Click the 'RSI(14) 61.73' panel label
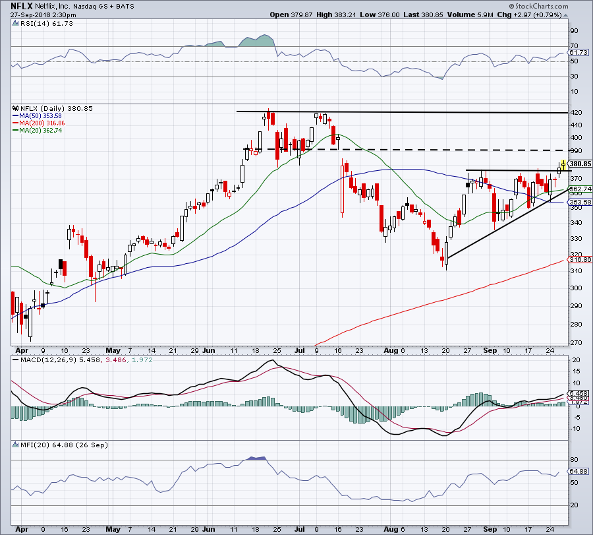This screenshot has height=535, width=593. point(47,24)
